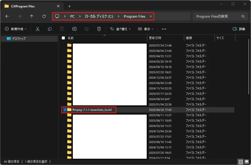Click the ffmpeg-7.1.1-essentials_build folder icon
This screenshot has width=251, height=165.
pyautogui.click(x=69, y=110)
